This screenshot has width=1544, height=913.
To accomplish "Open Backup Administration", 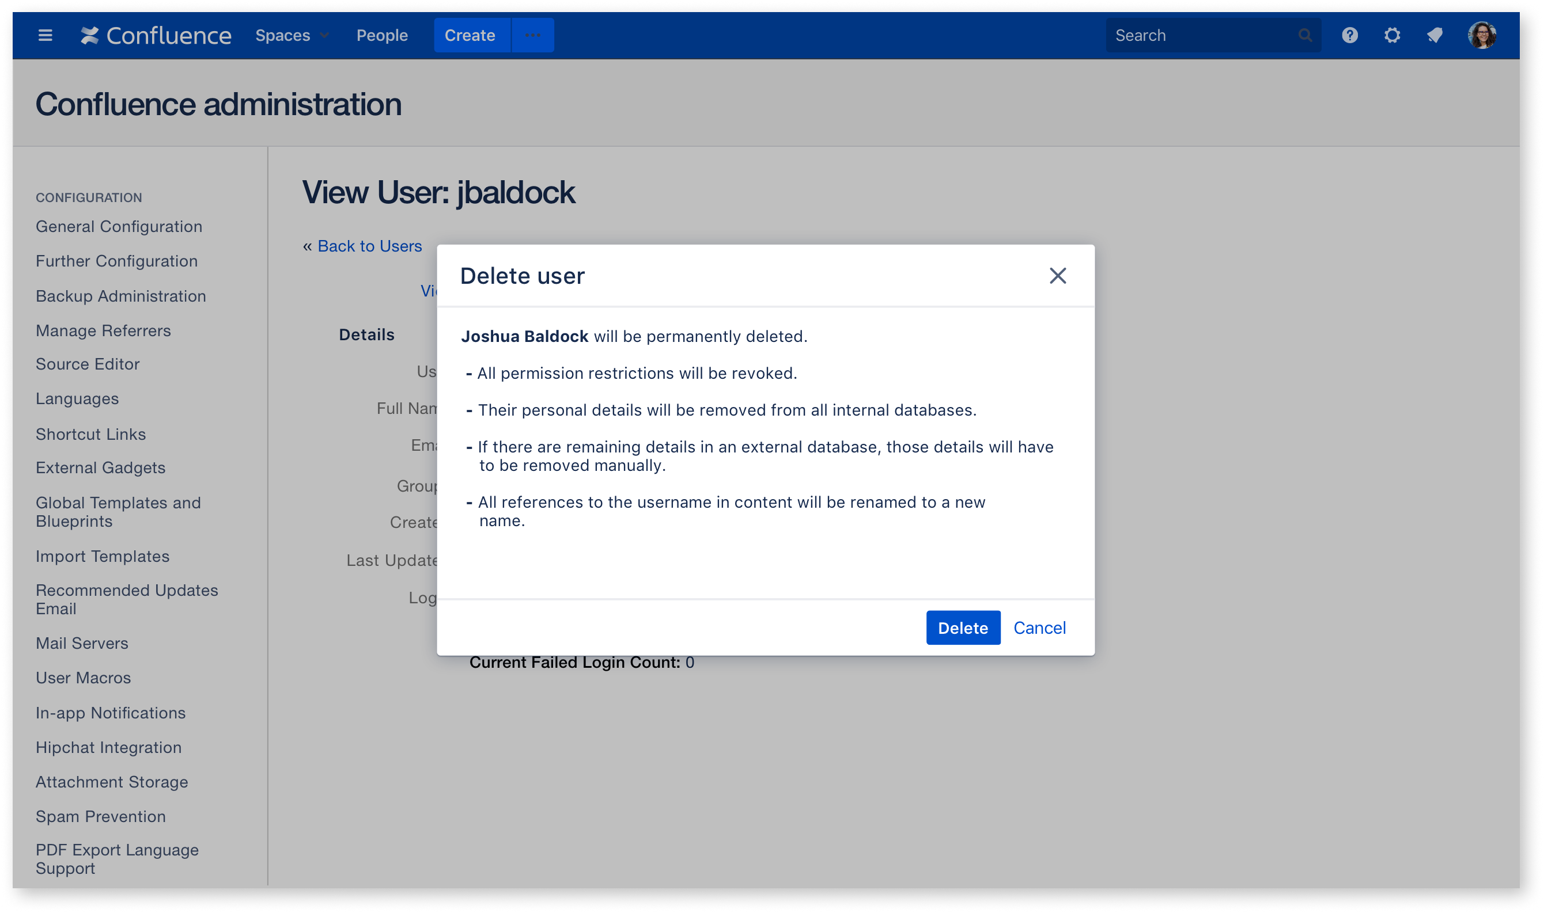I will (120, 296).
